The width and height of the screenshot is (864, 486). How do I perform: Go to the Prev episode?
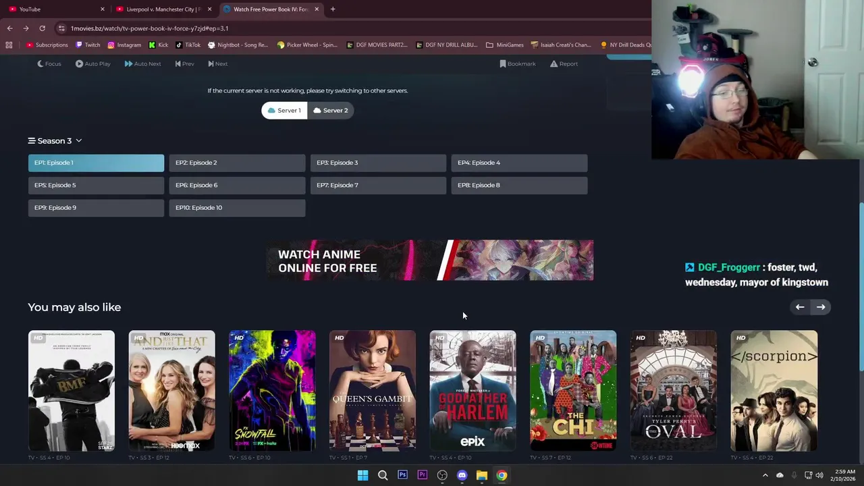184,63
